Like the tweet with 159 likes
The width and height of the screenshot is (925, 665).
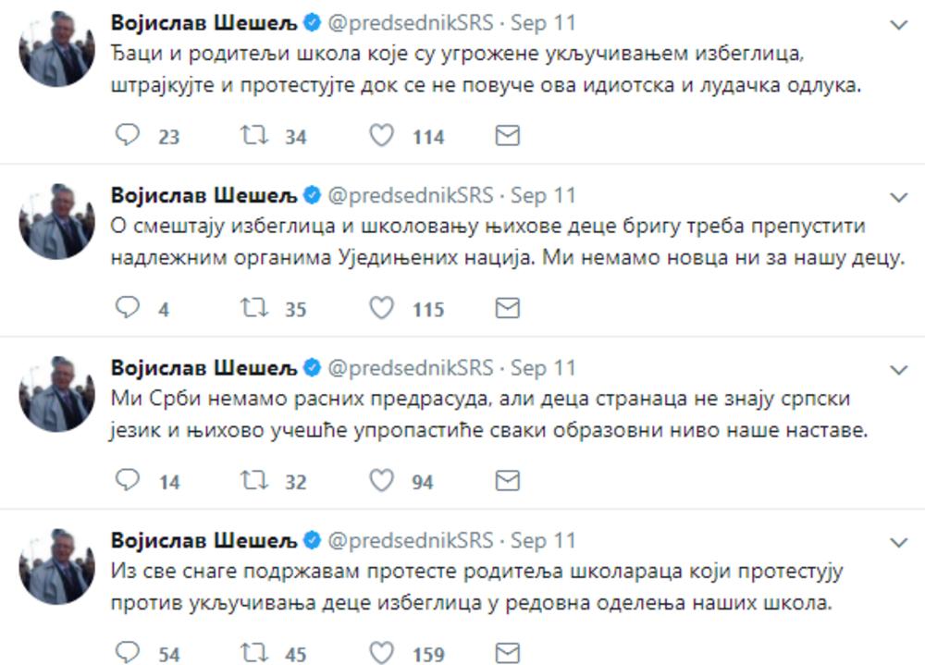381,653
